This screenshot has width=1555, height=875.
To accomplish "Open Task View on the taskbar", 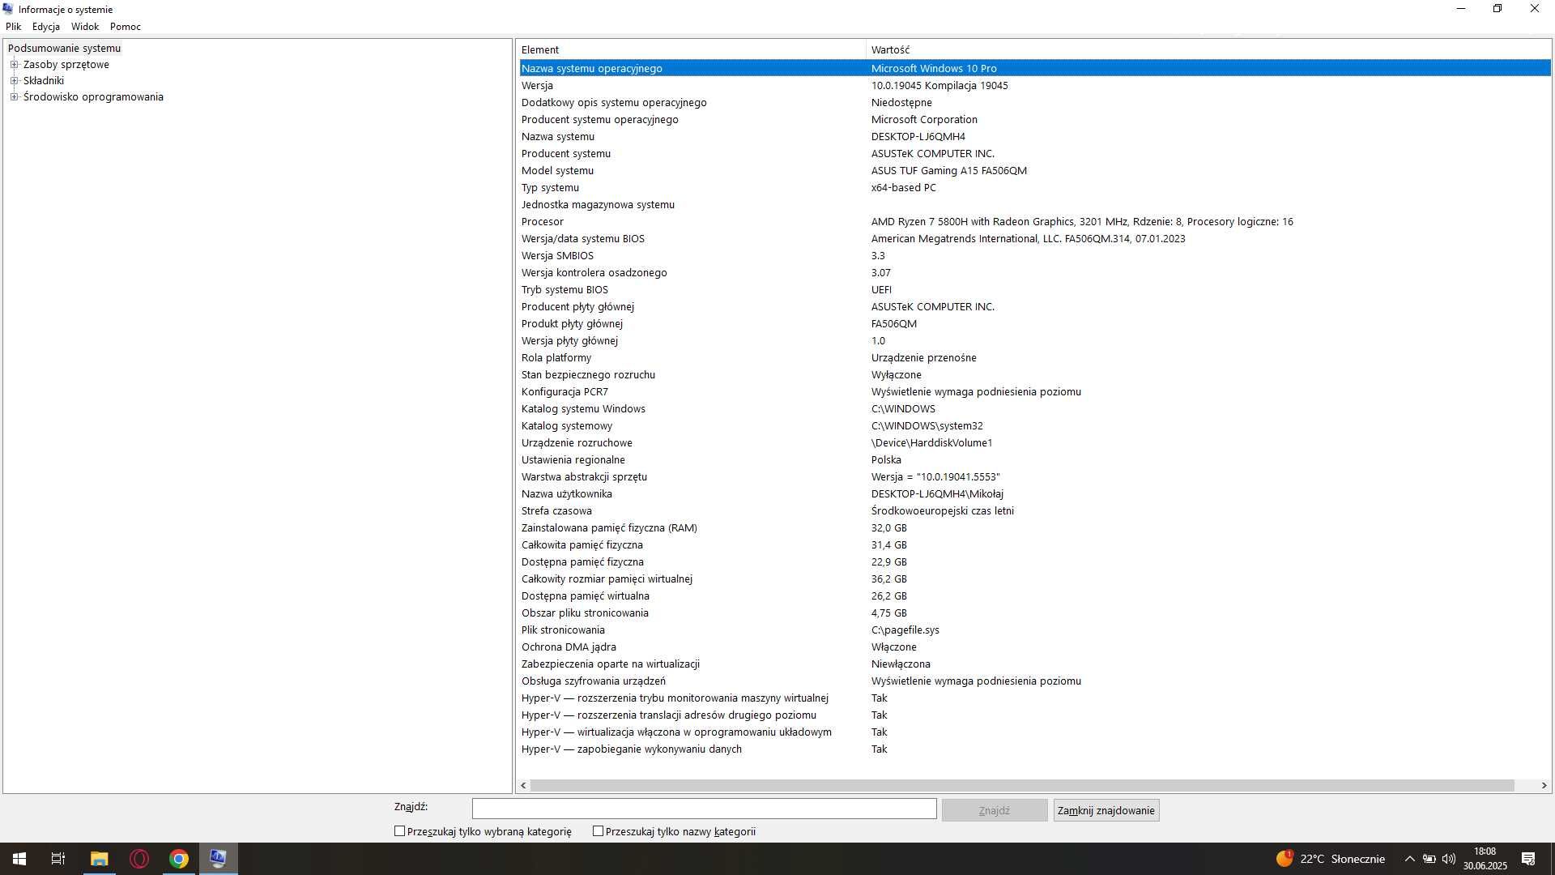I will click(58, 859).
